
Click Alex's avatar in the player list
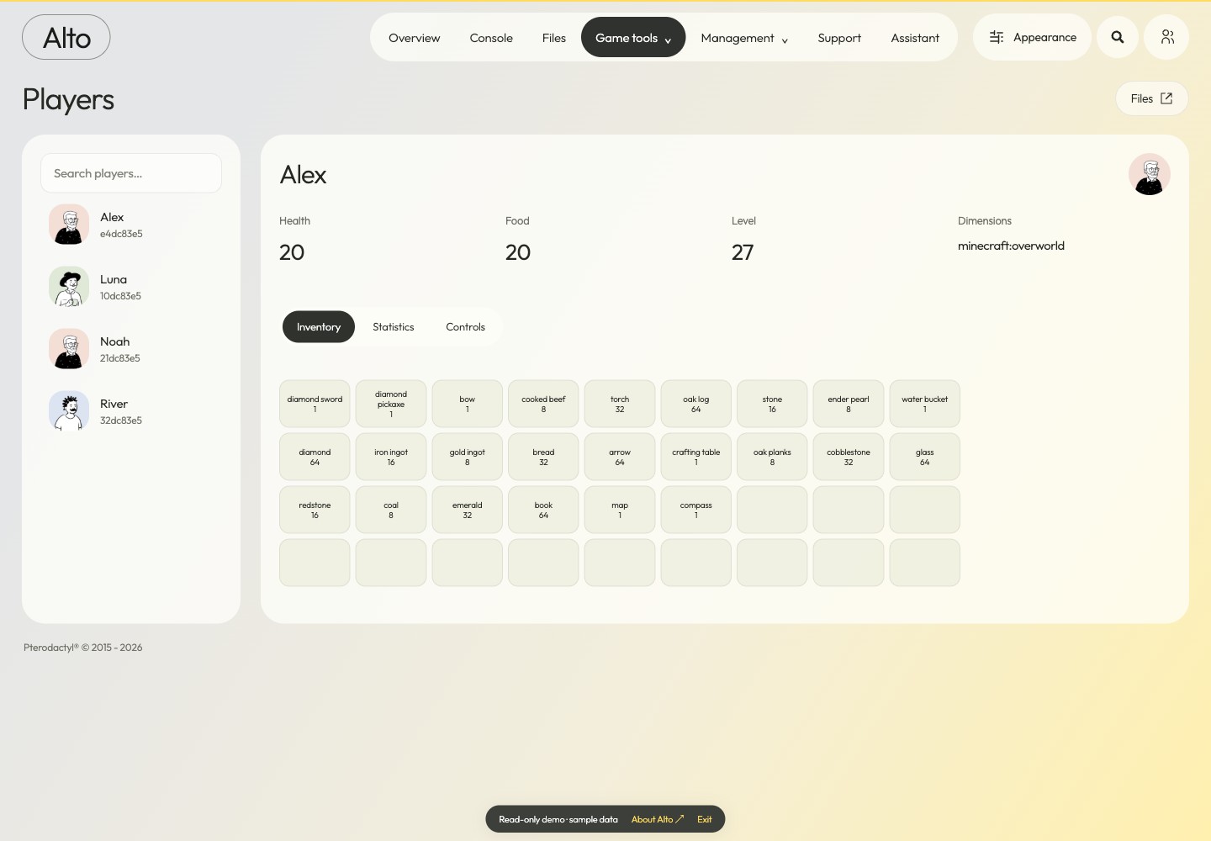(69, 225)
